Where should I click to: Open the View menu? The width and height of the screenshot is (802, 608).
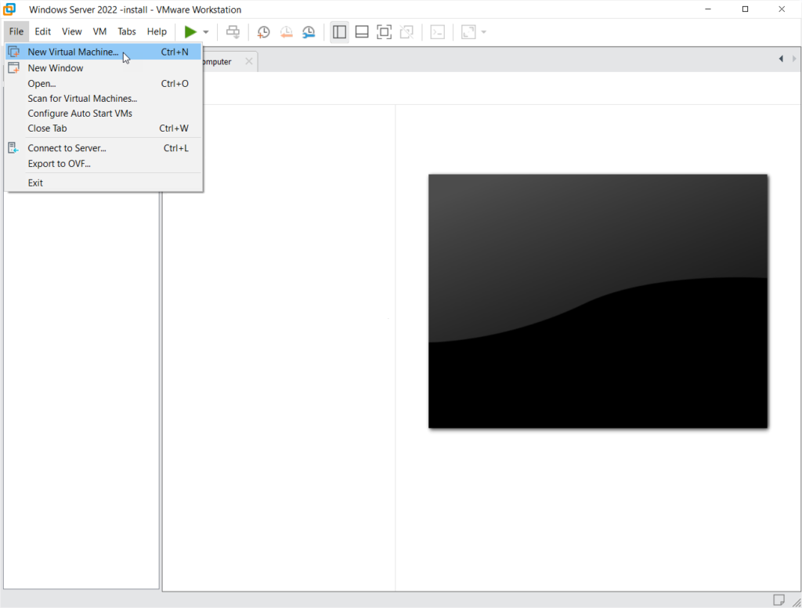click(x=71, y=31)
